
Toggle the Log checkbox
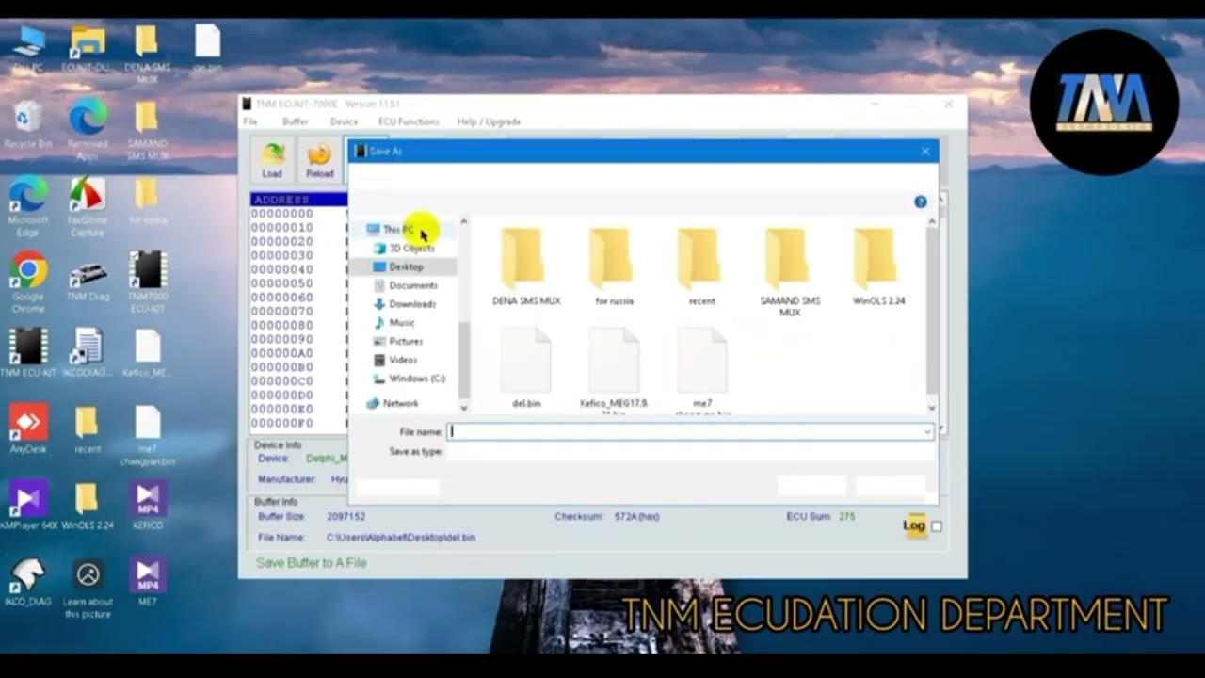tap(937, 526)
